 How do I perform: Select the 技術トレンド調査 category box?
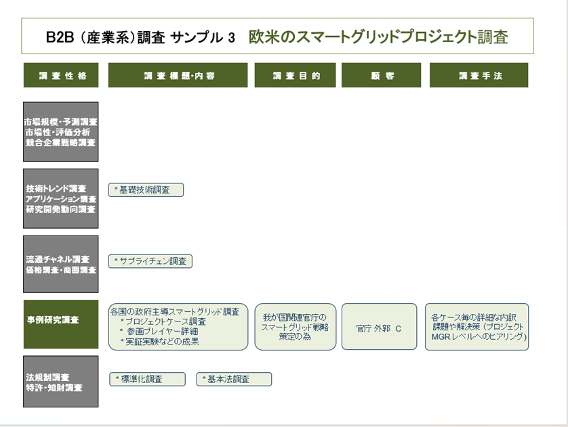(x=61, y=198)
